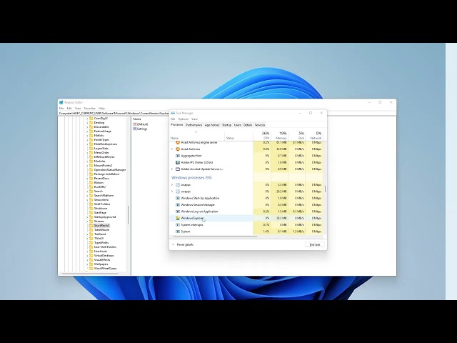Click the Wallpapers folder icon
The width and height of the screenshot is (457, 343).
coord(91,264)
